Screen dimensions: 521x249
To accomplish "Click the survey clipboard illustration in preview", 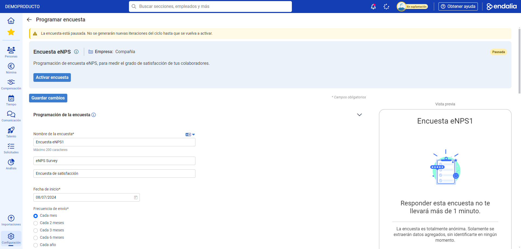I will point(445,167).
